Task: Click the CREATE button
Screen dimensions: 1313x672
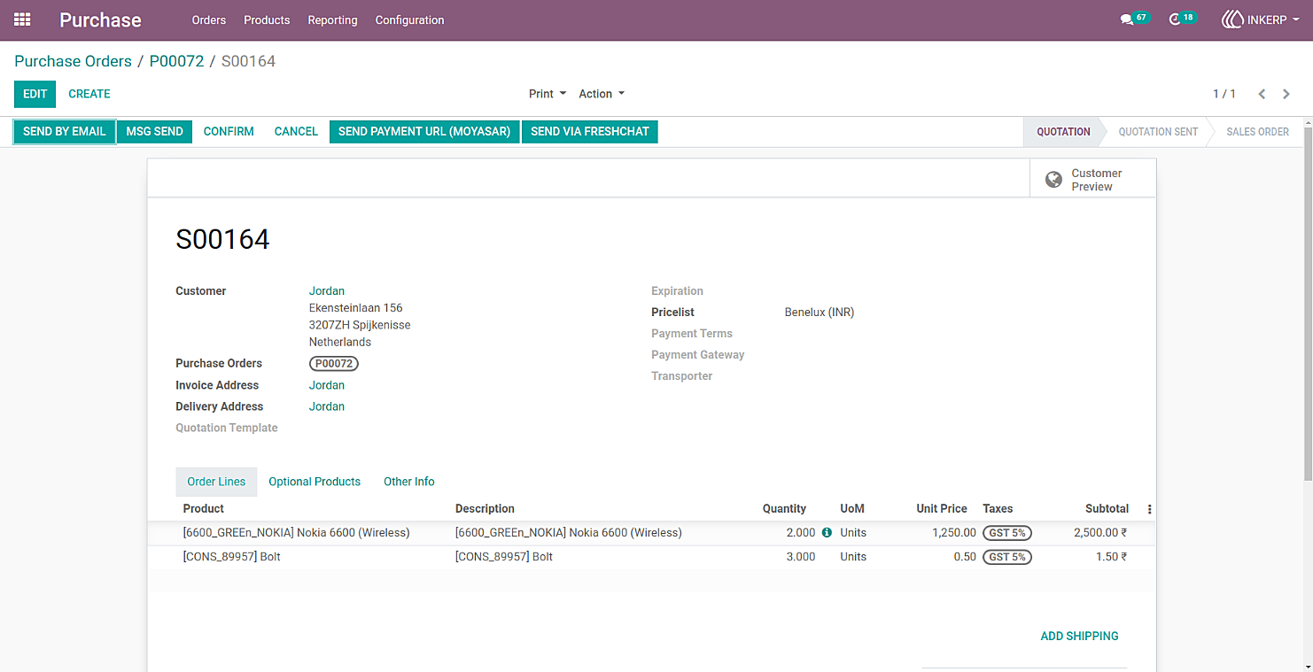Action: click(89, 94)
